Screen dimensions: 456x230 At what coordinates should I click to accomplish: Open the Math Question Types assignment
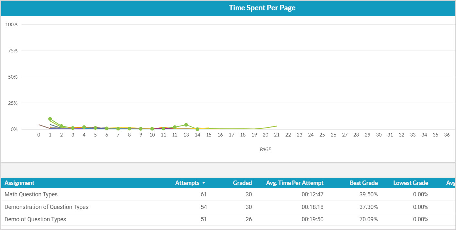coord(31,194)
